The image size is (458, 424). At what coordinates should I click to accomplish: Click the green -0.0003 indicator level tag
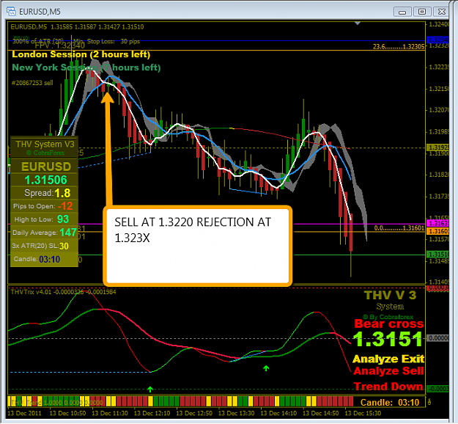click(x=437, y=389)
